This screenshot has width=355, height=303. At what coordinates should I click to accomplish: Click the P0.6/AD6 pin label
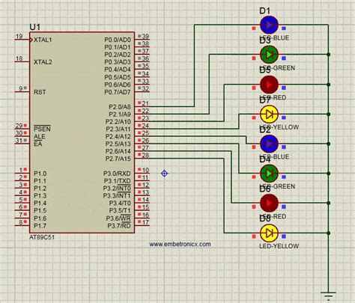118,85
